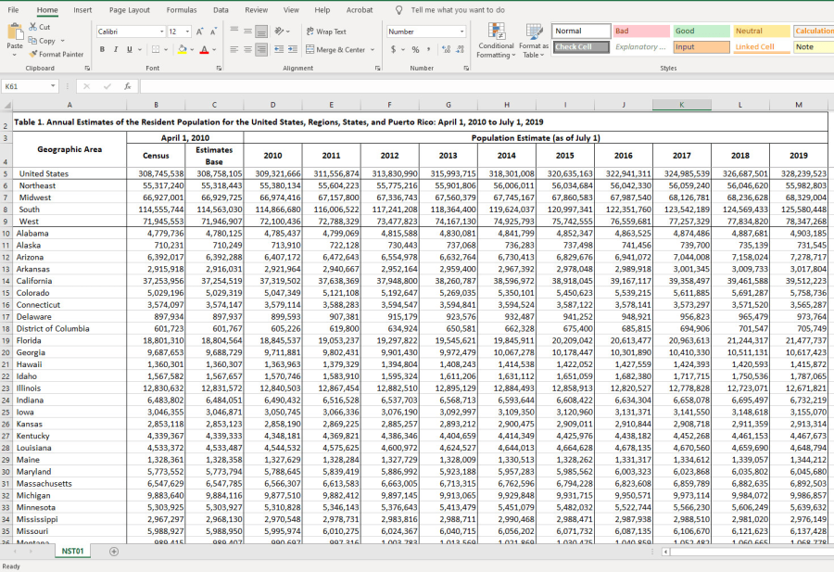834x572 pixels.
Task: Center text horizontally
Action: [x=247, y=49]
